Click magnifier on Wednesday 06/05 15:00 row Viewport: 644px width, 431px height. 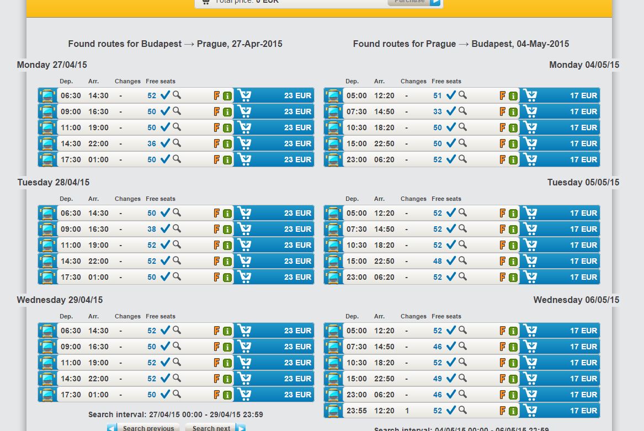point(462,378)
